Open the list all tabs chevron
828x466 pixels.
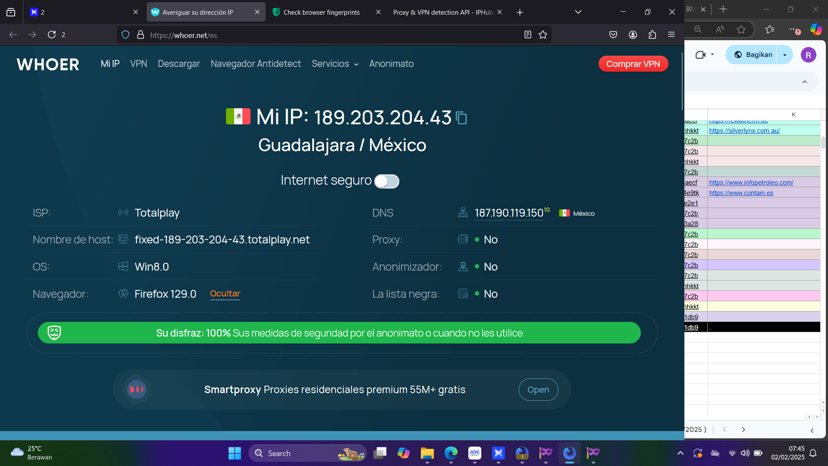pos(578,12)
